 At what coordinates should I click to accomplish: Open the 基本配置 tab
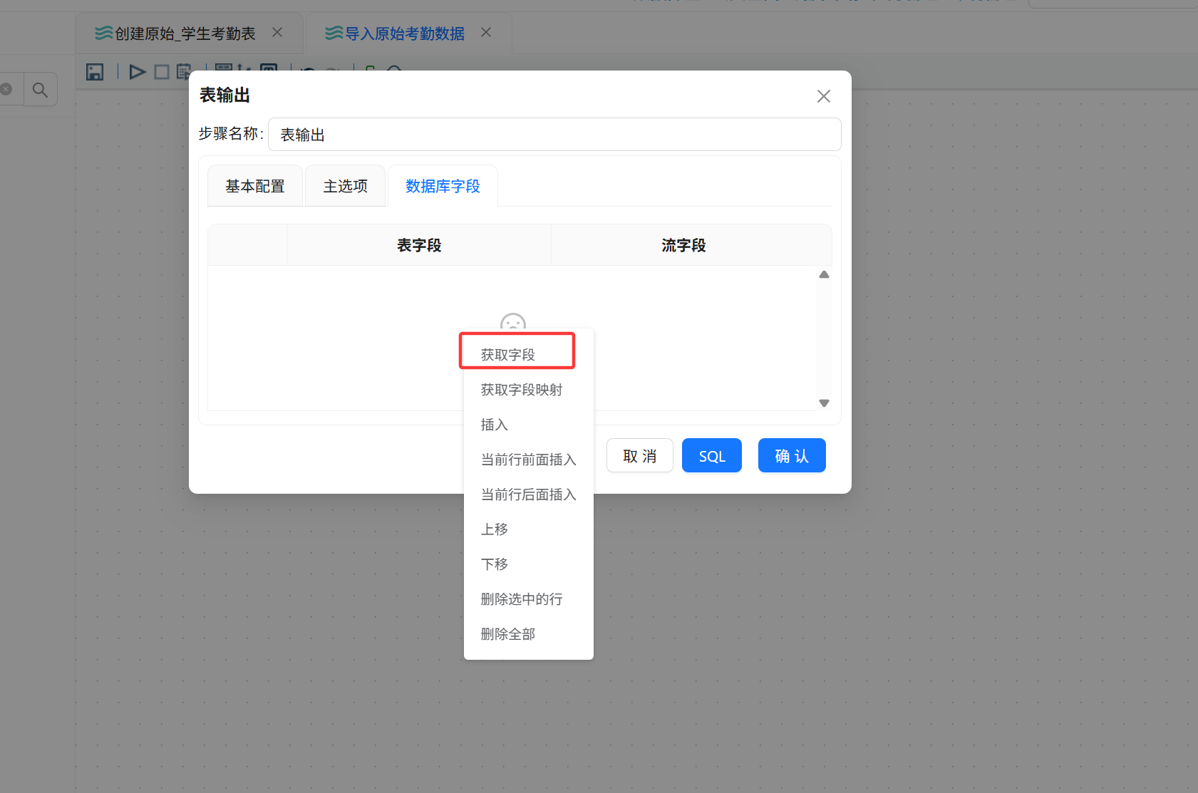(255, 186)
